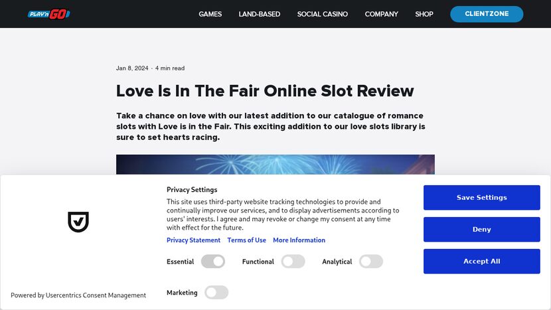551x310 pixels.
Task: Deny all tracking consent
Action: 481,230
